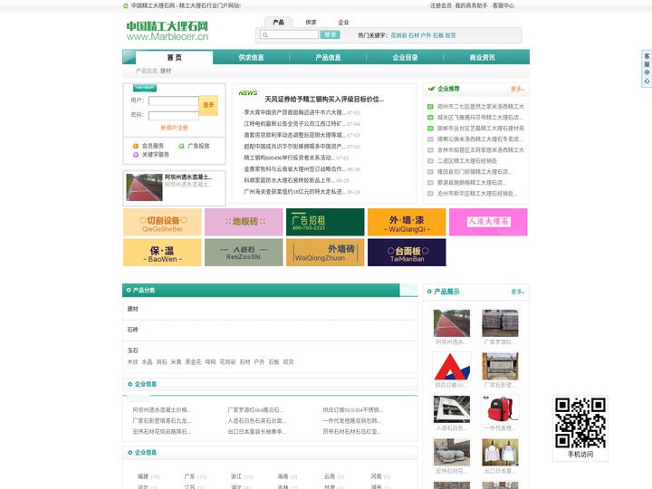
Task: Open 供求信息 in the navigation bar
Action: point(251,57)
